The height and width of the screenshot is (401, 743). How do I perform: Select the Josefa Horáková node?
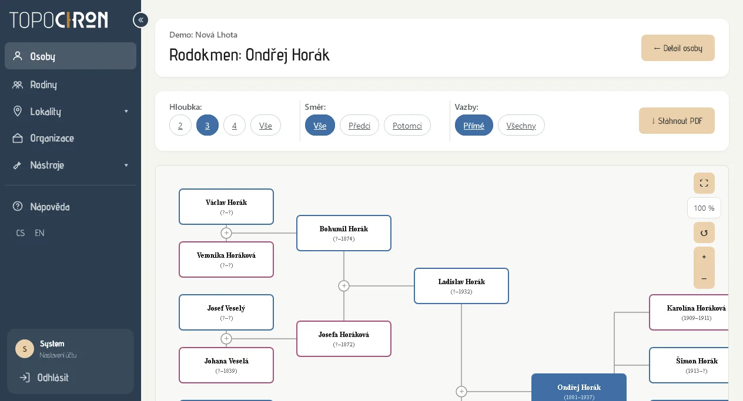(344, 339)
